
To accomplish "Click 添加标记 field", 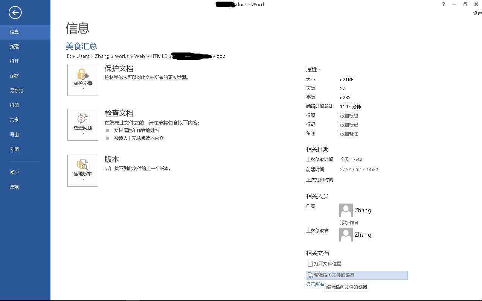I will pos(349,125).
